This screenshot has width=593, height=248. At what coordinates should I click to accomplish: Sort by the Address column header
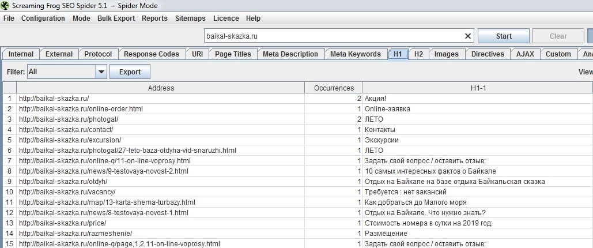[x=161, y=88]
